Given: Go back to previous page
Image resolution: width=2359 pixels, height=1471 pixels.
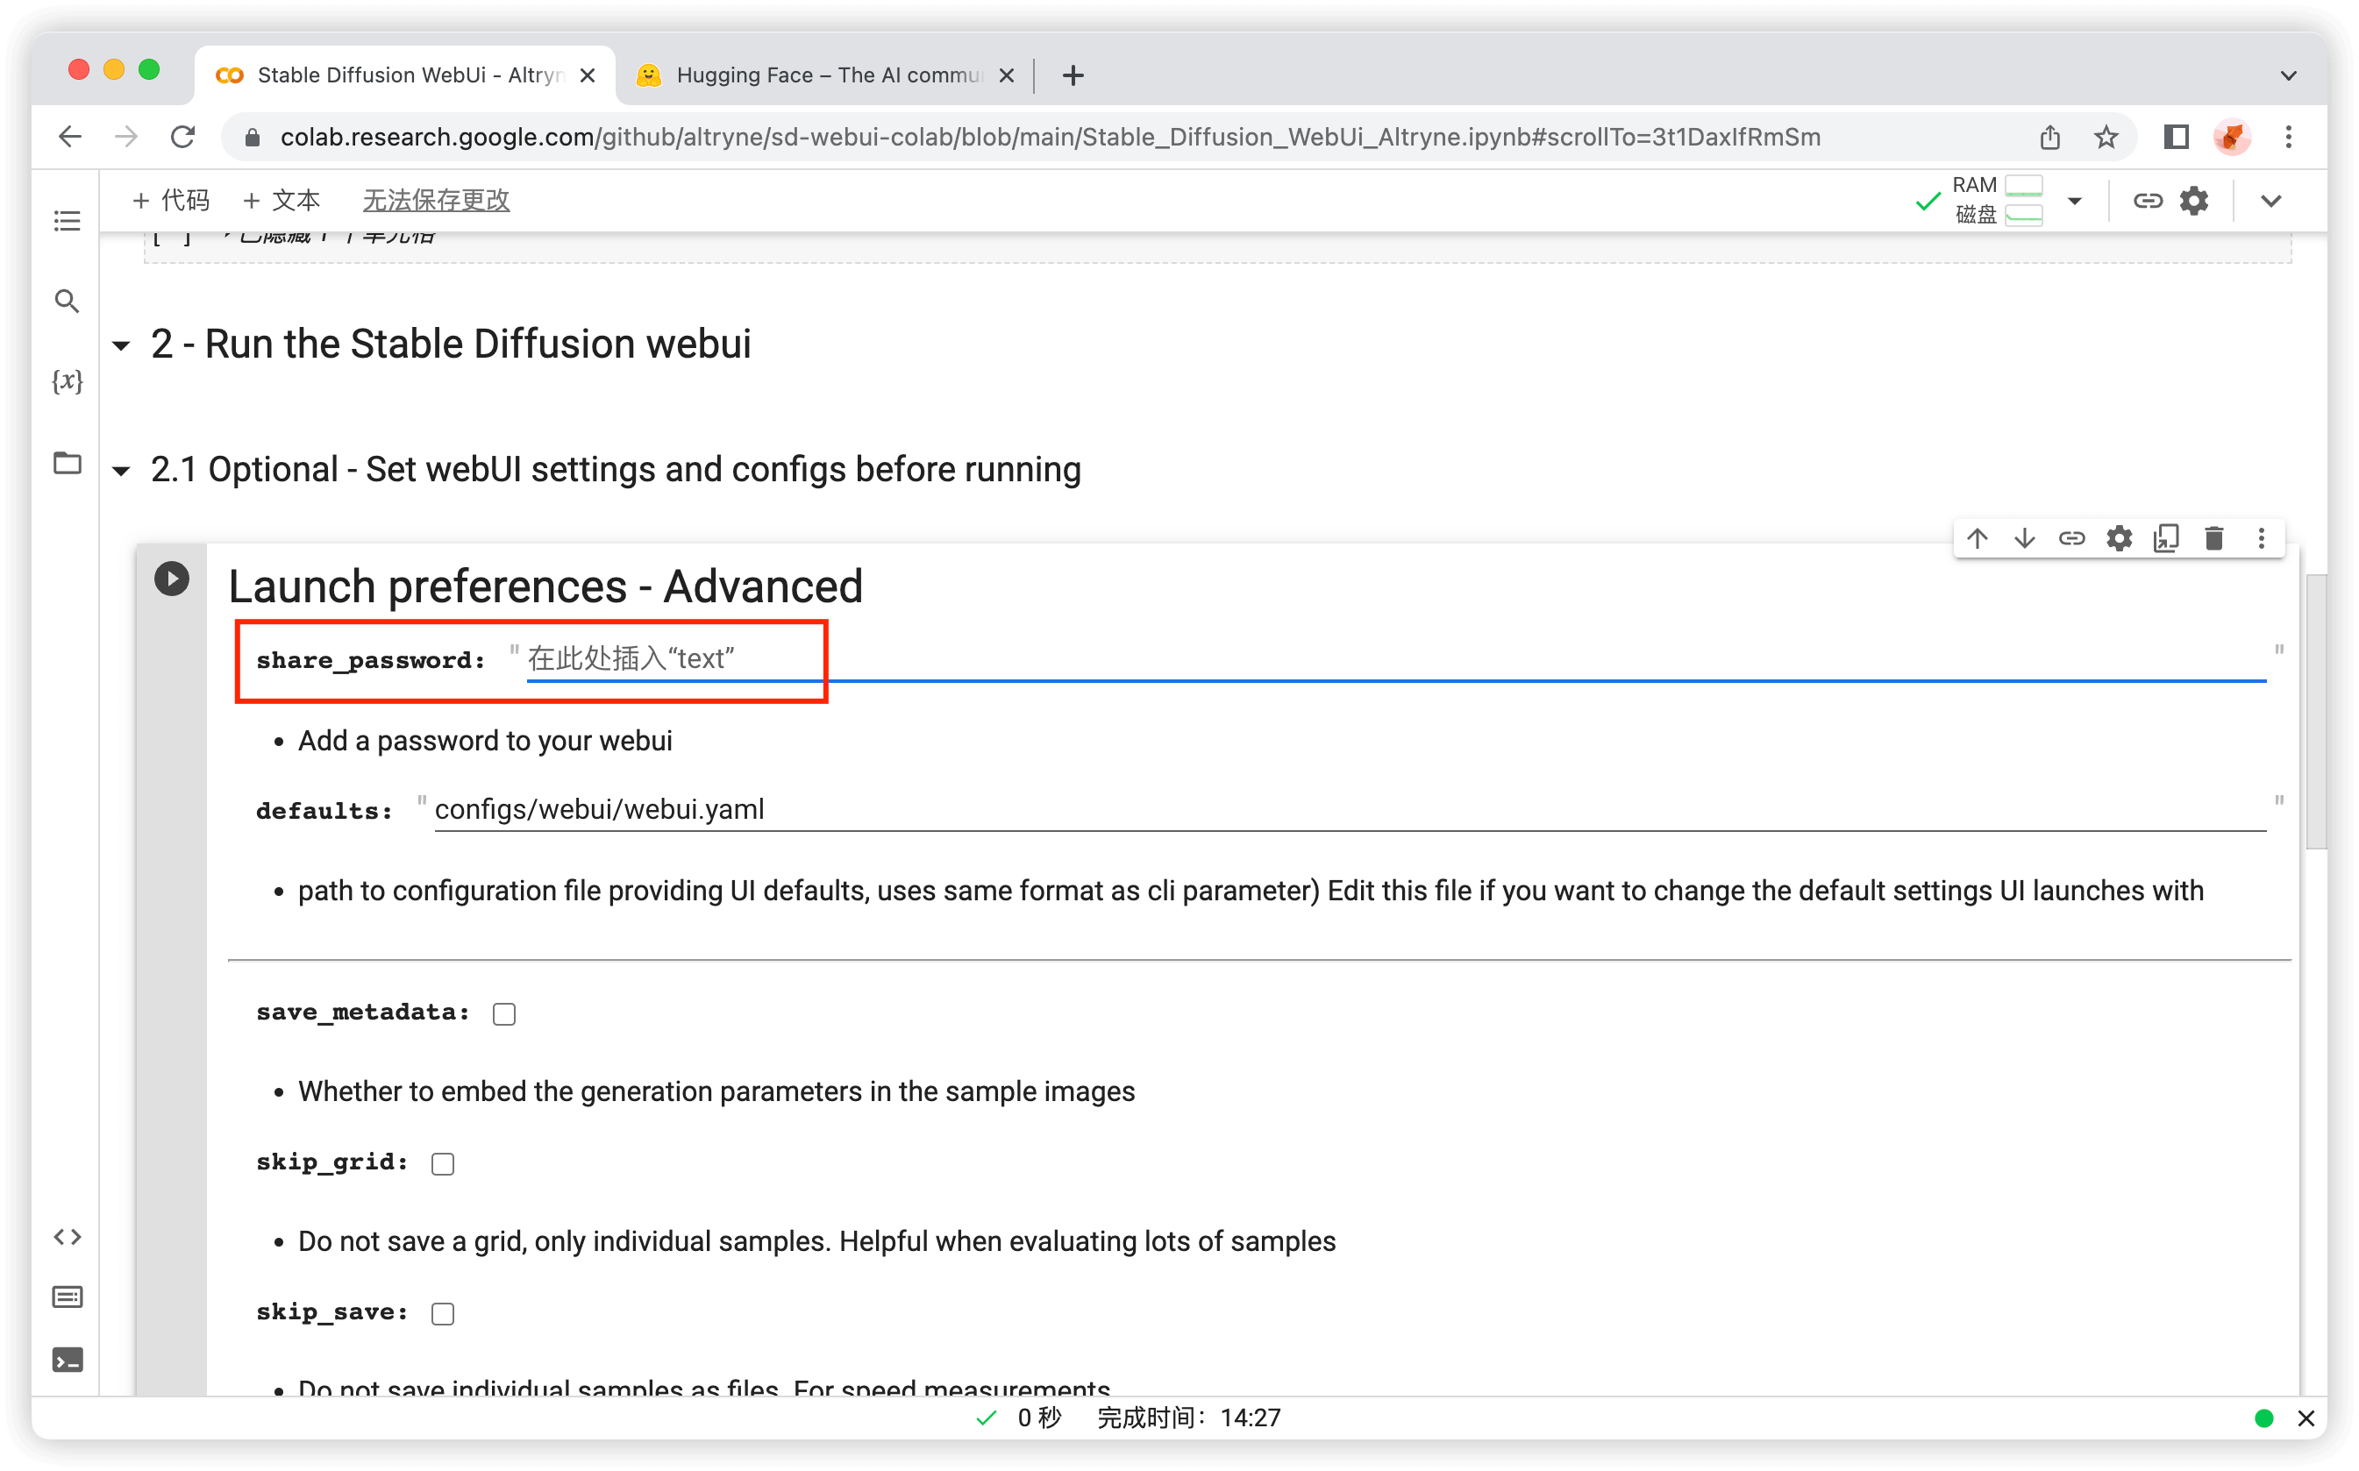Looking at the screenshot, I should [70, 137].
